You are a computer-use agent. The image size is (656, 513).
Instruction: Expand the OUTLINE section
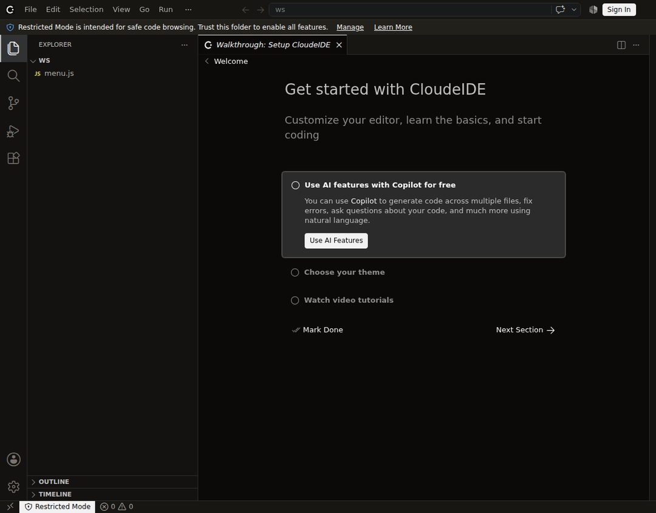coord(33,482)
